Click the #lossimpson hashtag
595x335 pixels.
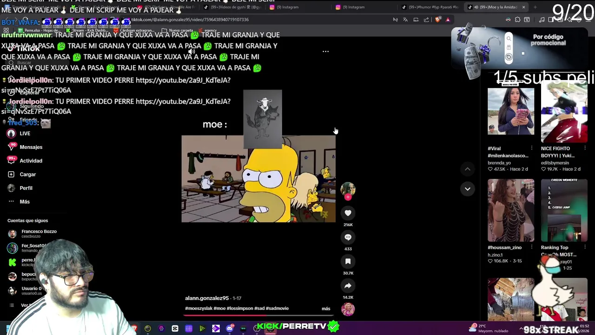tap(240, 308)
